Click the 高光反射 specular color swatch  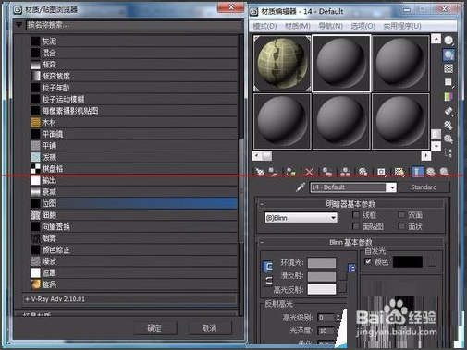[x=322, y=289]
